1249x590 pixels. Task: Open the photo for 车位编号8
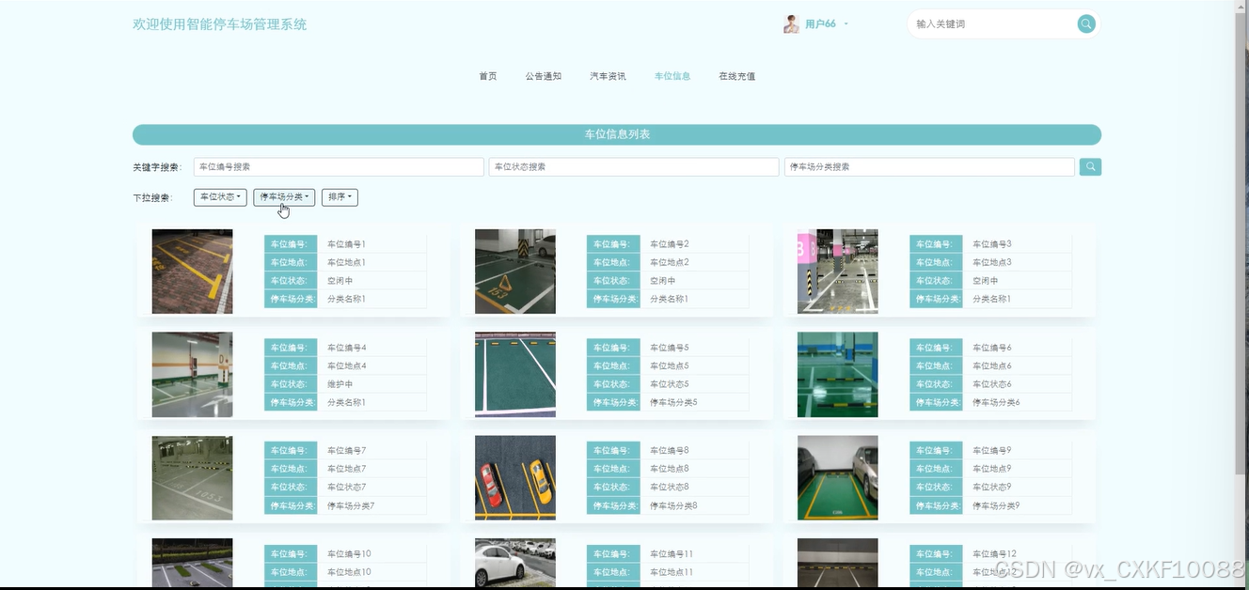pos(515,478)
